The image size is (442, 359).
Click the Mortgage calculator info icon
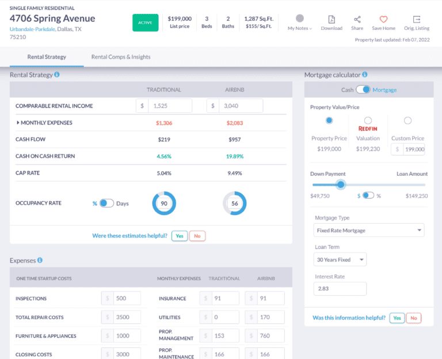(365, 75)
